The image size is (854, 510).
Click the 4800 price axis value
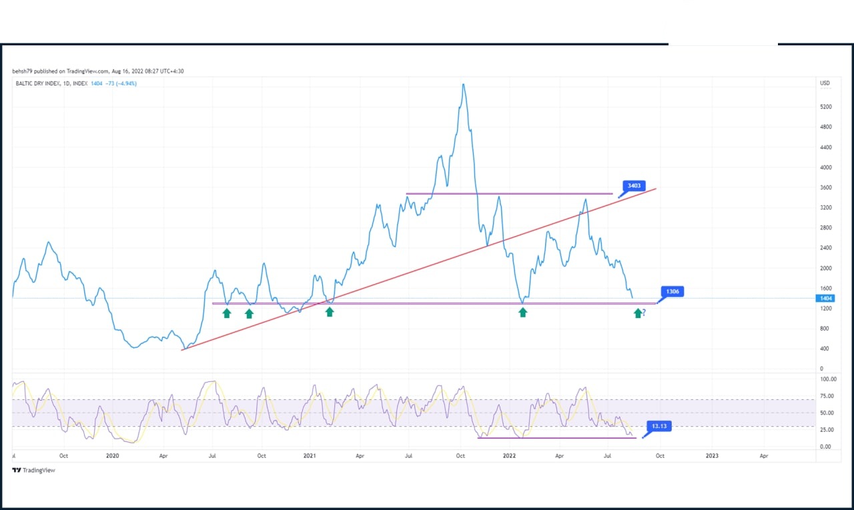825,127
